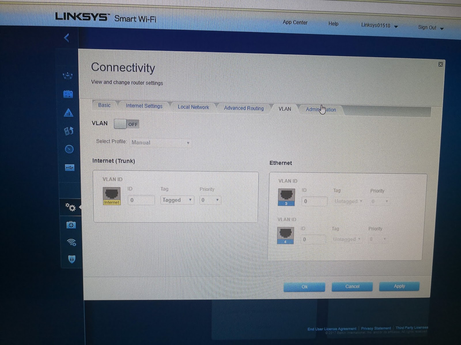Toggle the VLAN switch on
The image size is (461, 345).
[126, 124]
